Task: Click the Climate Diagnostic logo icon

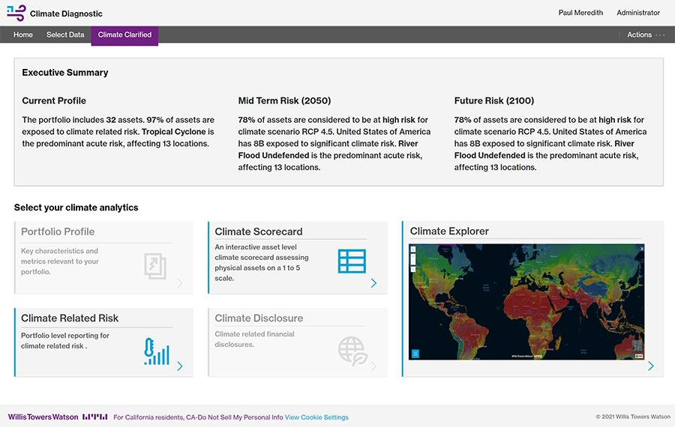Action: 15,13
